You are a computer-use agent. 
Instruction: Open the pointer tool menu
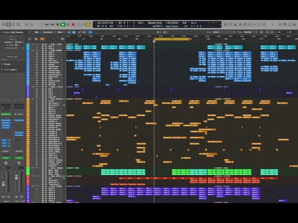pos(158,32)
